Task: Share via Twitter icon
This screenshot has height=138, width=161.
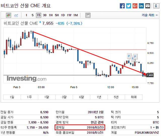Action: tap(129, 6)
